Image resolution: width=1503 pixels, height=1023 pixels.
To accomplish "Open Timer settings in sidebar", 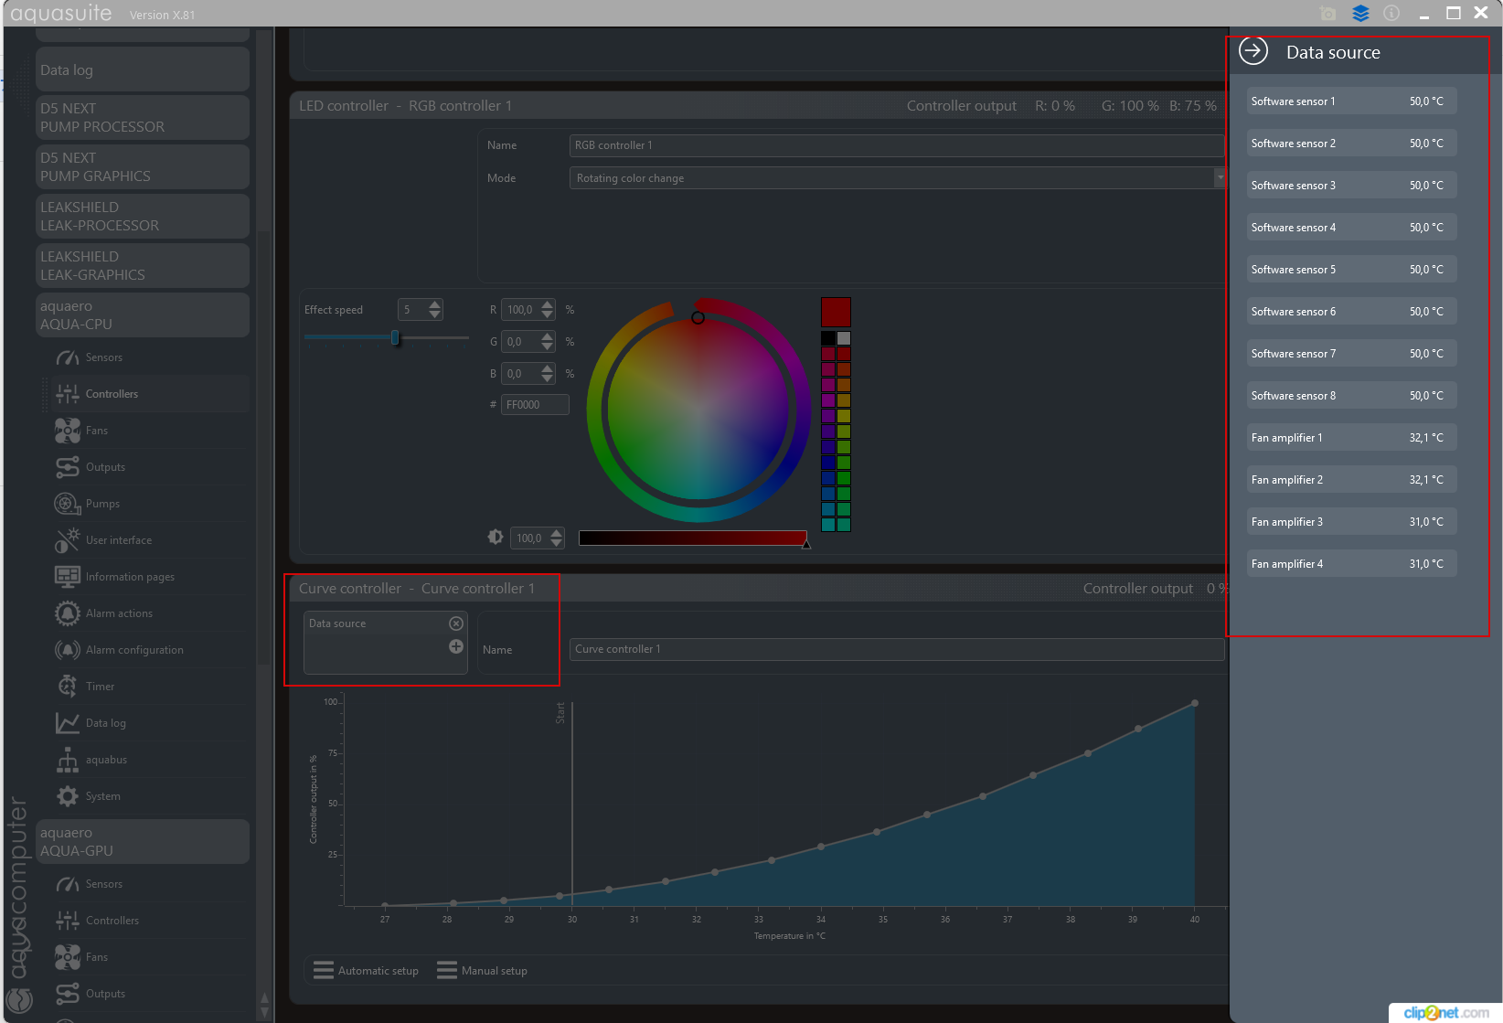I will (100, 687).
